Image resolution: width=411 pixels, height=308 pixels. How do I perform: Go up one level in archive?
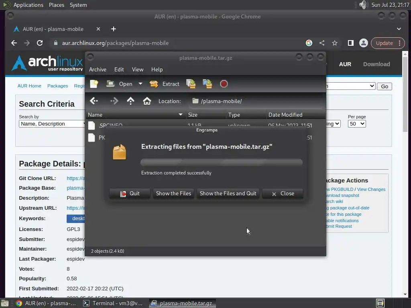[x=130, y=101]
